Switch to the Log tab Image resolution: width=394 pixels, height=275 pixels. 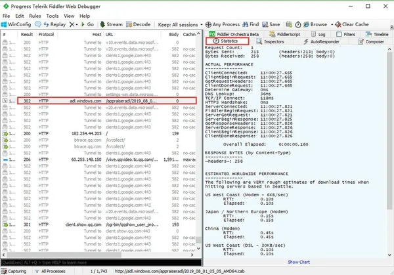click(x=318, y=34)
